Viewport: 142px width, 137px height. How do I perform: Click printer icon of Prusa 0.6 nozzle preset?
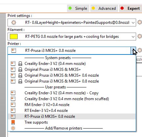point(13,75)
